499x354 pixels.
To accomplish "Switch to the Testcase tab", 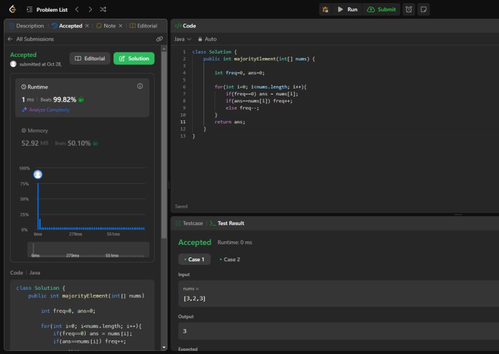I will click(x=190, y=223).
